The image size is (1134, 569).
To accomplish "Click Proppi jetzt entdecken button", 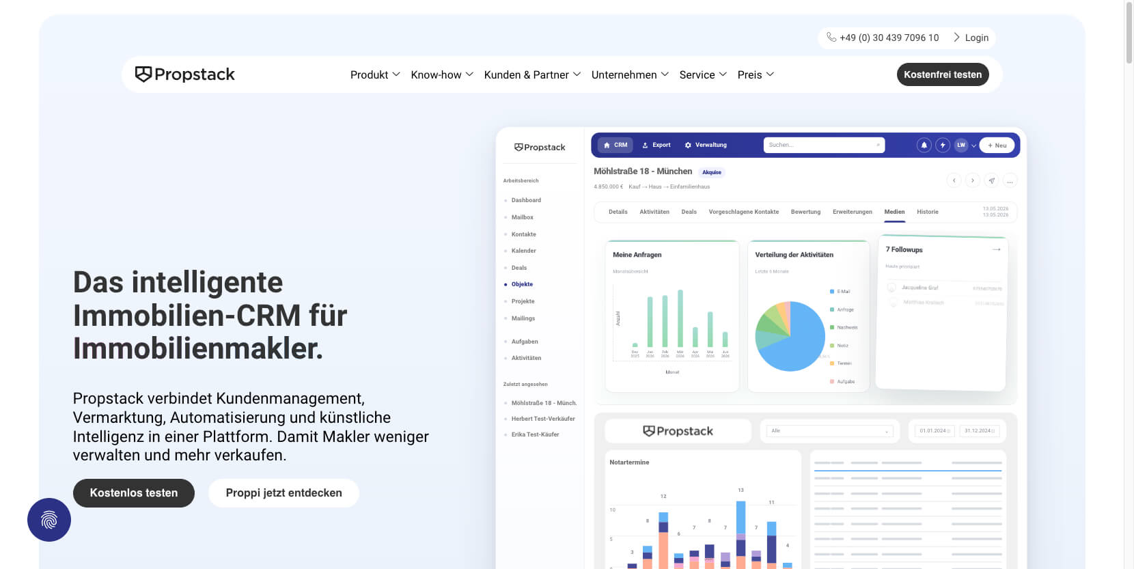I will pos(283,493).
